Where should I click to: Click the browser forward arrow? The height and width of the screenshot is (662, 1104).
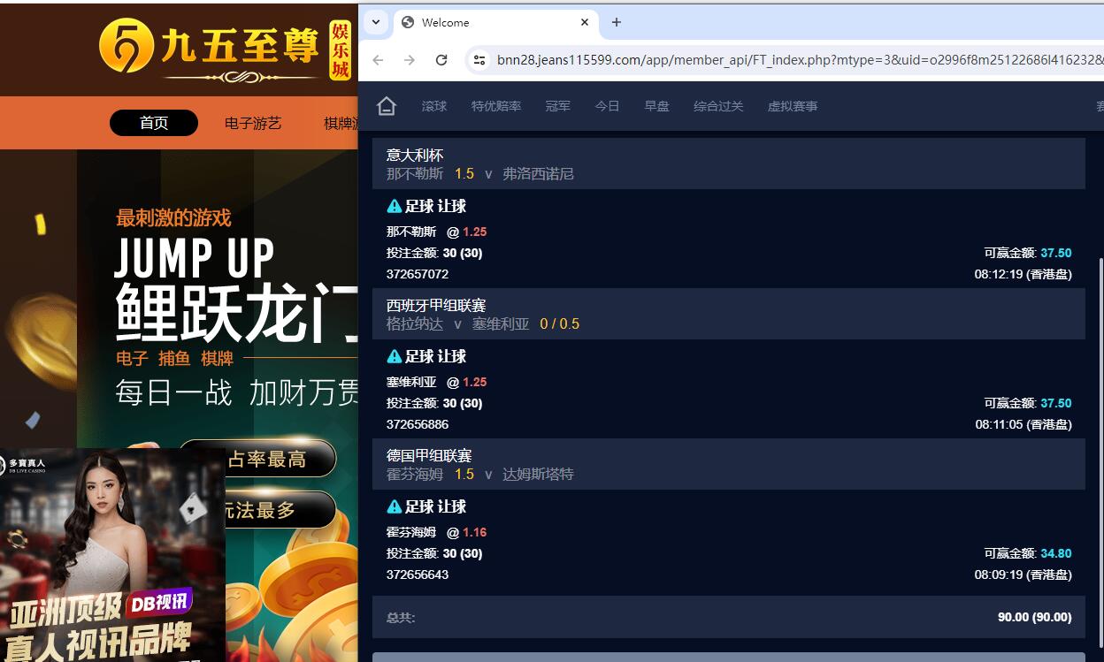pyautogui.click(x=409, y=60)
